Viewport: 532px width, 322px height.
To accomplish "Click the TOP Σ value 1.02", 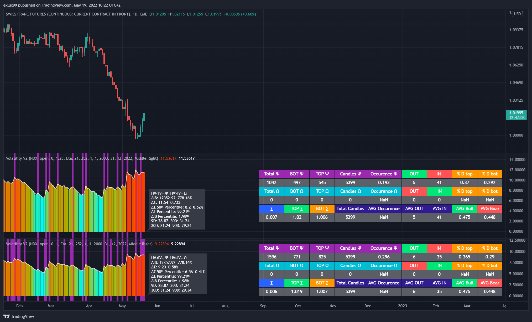I will point(297,217).
